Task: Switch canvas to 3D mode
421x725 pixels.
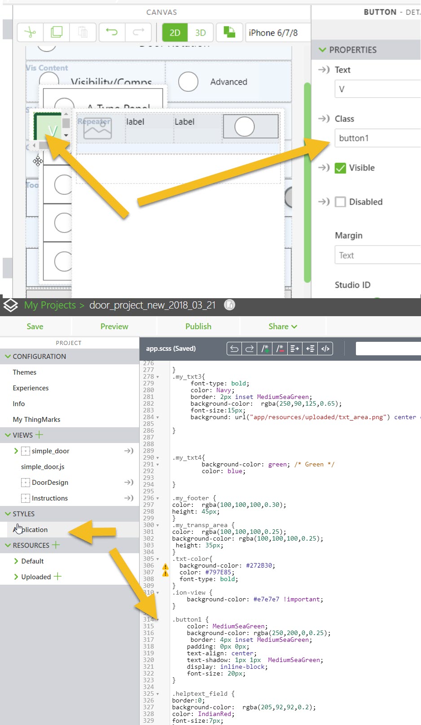Action: pos(200,32)
